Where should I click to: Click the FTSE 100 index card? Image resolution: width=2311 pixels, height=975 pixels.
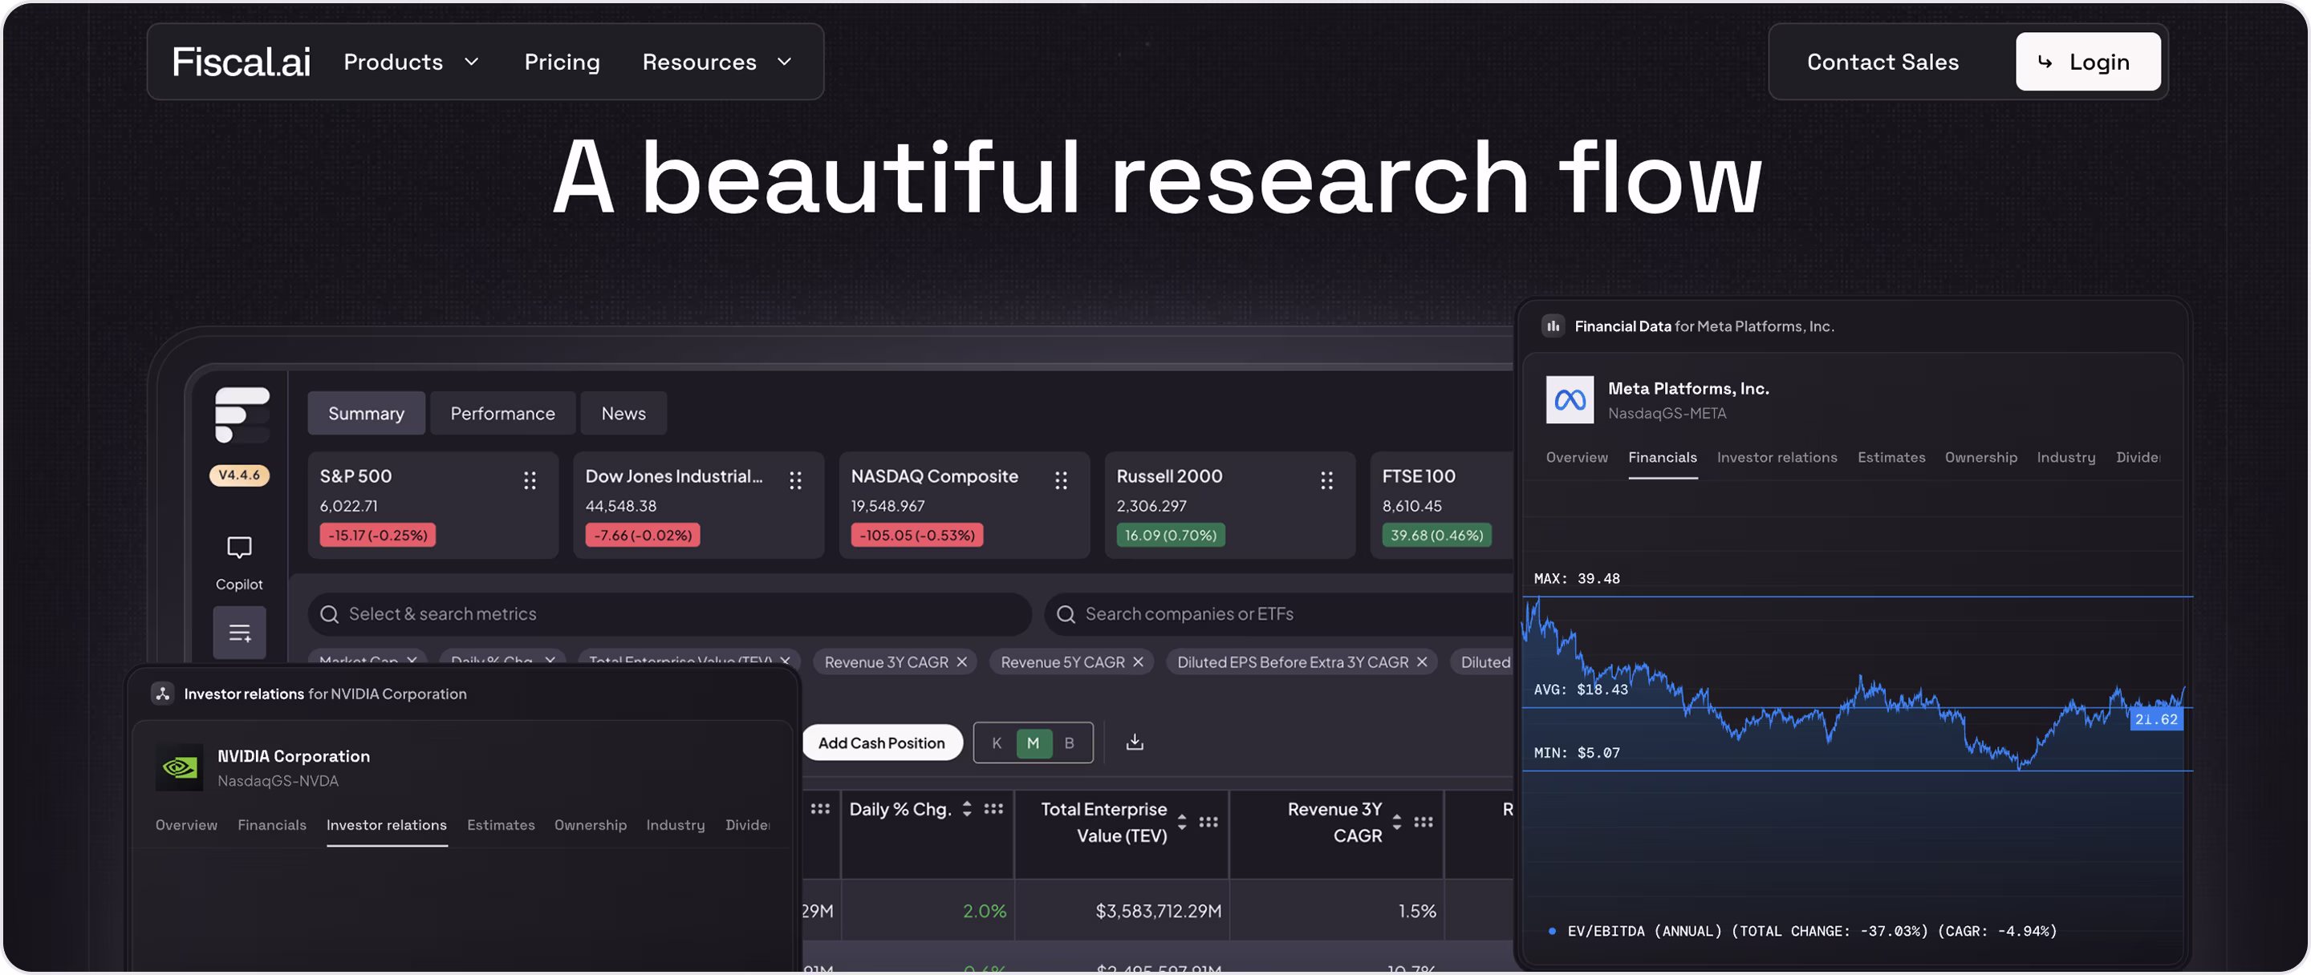coord(1442,505)
